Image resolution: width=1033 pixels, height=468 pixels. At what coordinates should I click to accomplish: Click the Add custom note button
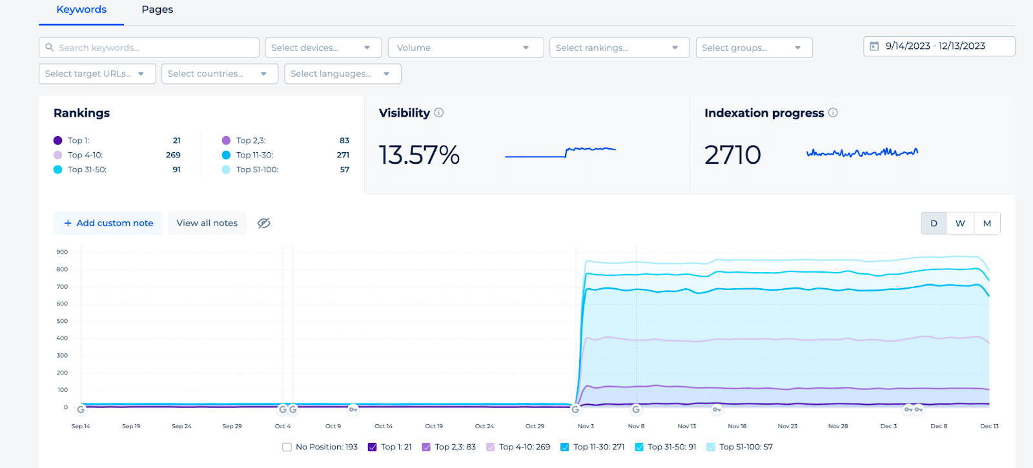(108, 223)
